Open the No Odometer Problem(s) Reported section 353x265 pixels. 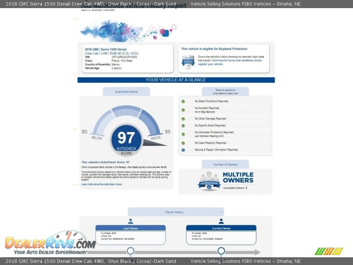pos(214,132)
